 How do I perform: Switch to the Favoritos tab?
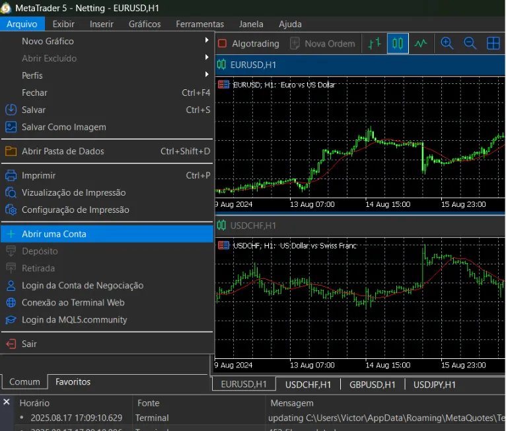coord(73,381)
